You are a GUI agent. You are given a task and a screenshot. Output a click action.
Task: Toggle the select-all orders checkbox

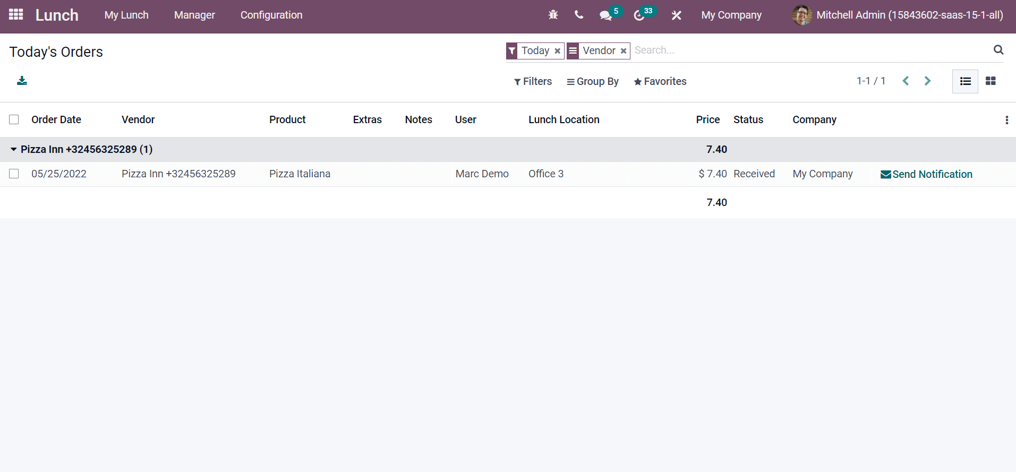tap(14, 119)
